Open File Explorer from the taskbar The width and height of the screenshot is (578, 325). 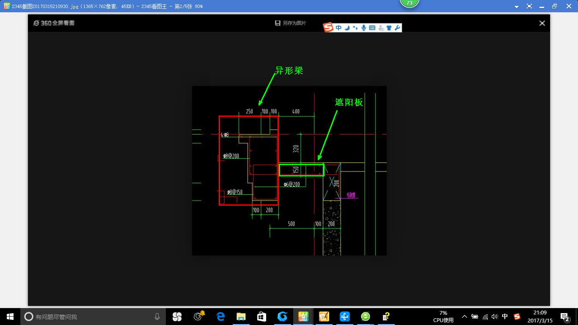pyautogui.click(x=241, y=317)
